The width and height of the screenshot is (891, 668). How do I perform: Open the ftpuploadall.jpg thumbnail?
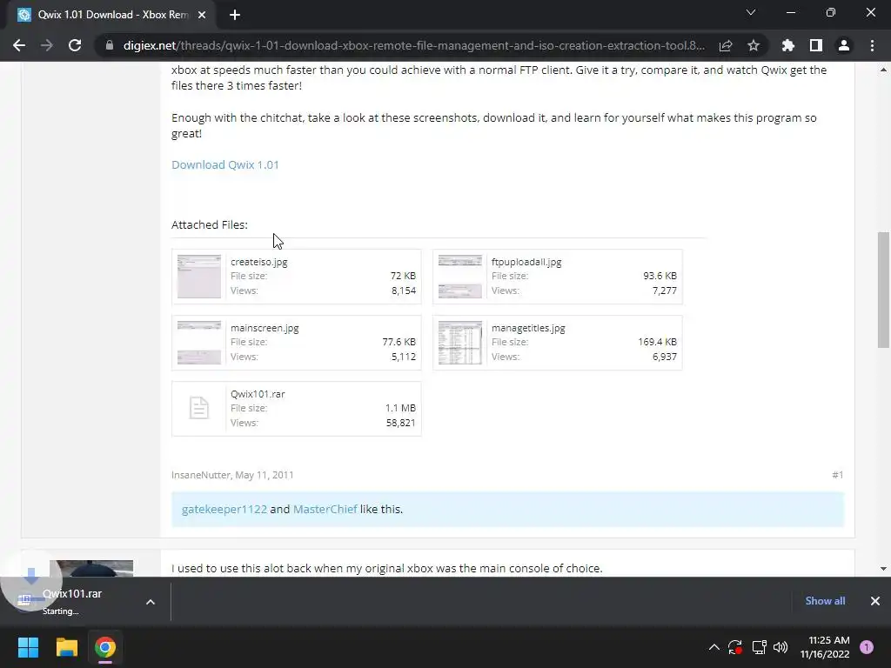(459, 277)
